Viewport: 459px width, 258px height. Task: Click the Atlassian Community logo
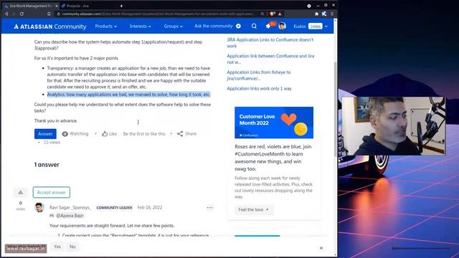(50, 27)
